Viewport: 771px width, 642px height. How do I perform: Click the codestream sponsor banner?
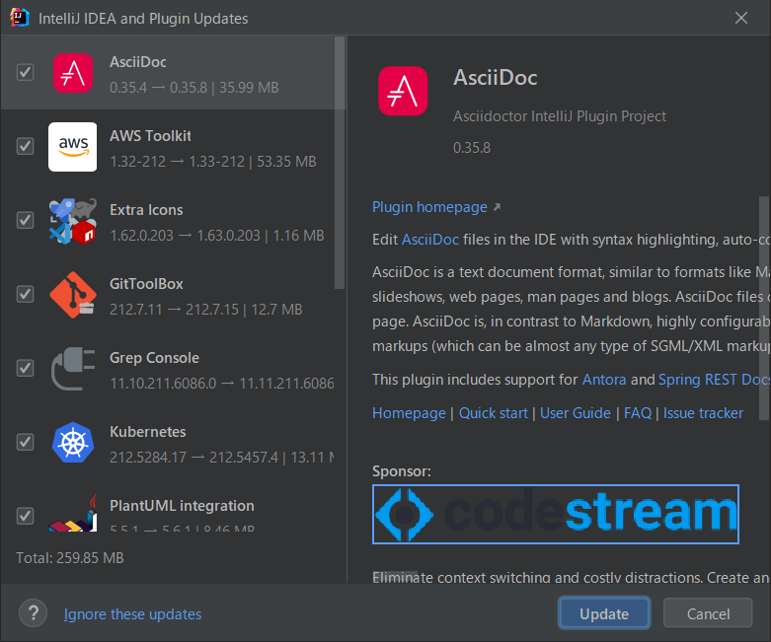pos(556,514)
